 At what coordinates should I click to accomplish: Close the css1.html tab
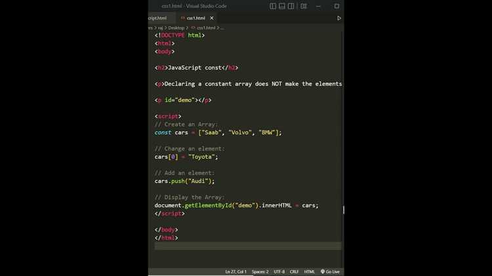click(x=212, y=18)
